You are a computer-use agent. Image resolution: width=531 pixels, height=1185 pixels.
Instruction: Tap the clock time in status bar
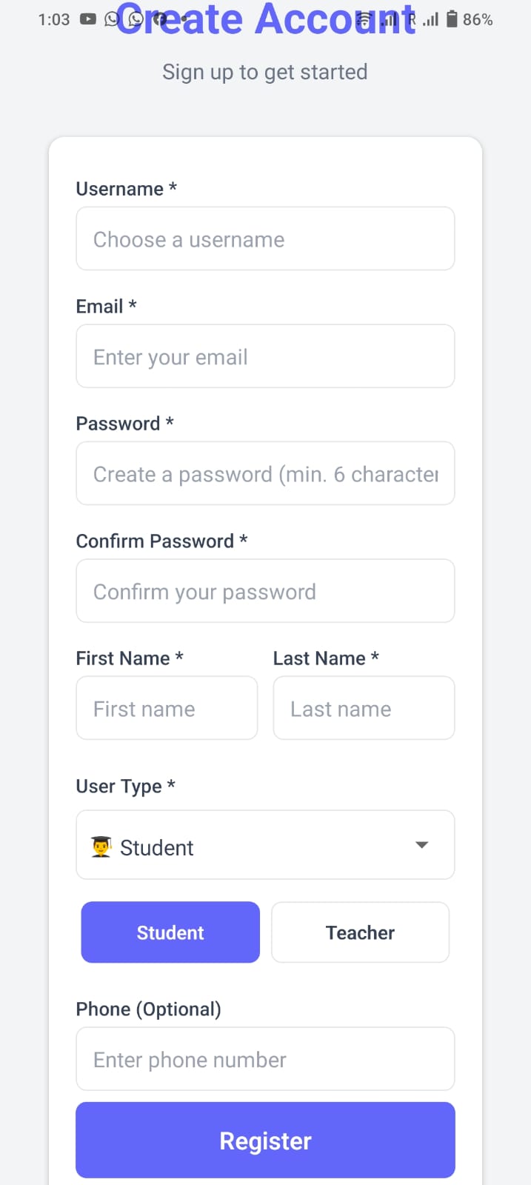click(x=54, y=20)
